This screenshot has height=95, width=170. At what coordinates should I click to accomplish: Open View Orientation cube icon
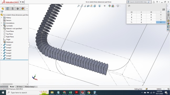[95, 6]
